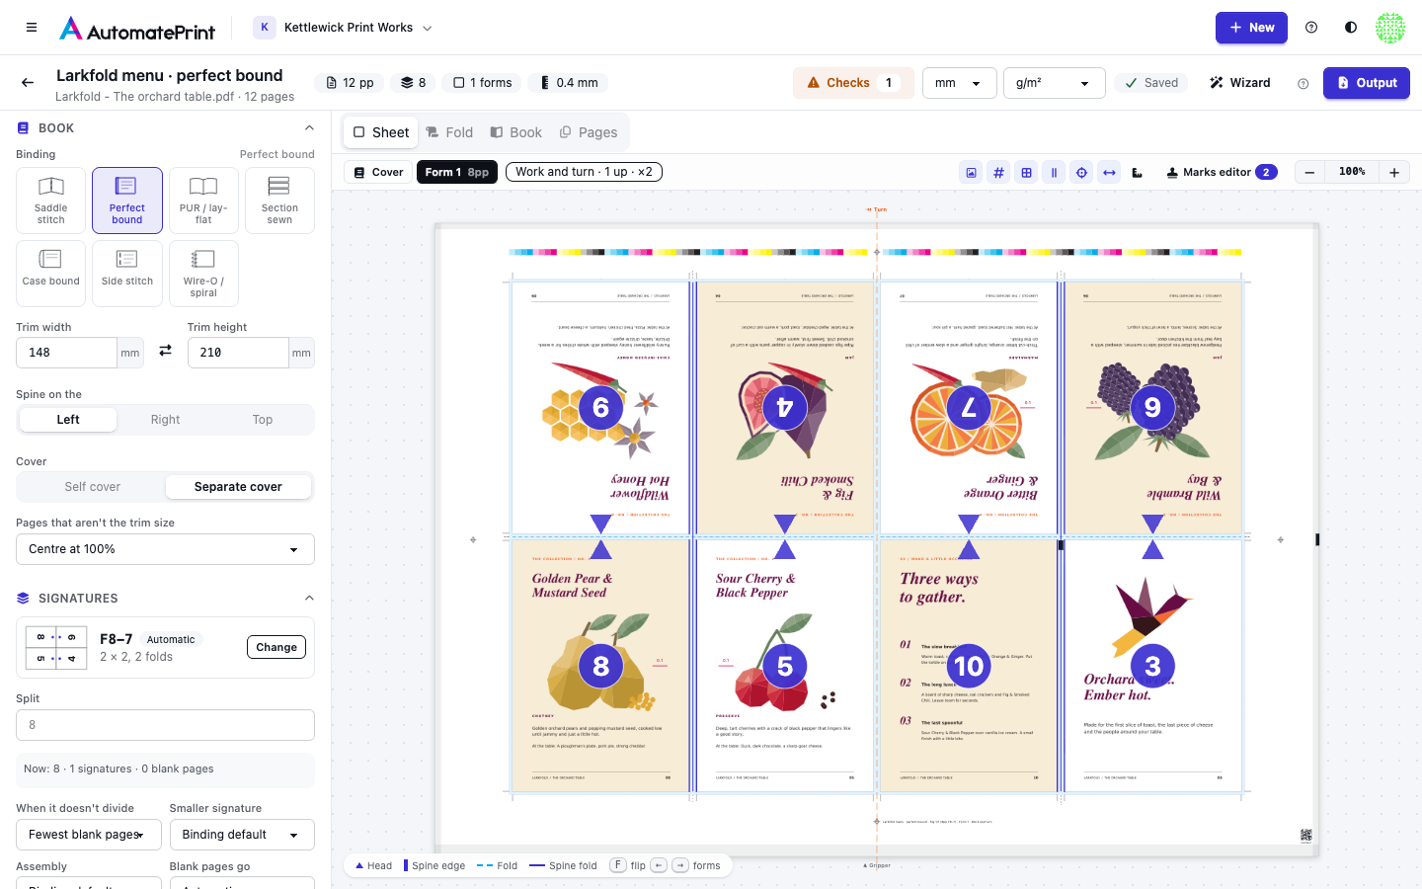The image size is (1422, 889).
Task: Open Kettlewick Print Works workspace switcher
Action: (343, 28)
